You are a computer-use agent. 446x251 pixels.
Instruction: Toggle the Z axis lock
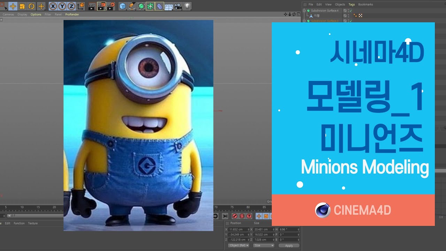coord(72,6)
